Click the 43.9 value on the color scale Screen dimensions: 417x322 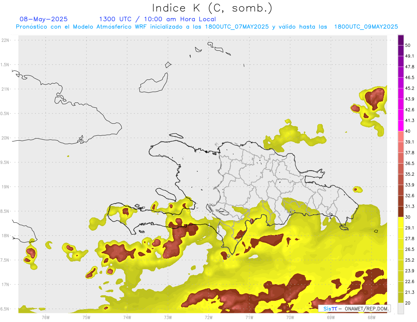[x=410, y=99]
